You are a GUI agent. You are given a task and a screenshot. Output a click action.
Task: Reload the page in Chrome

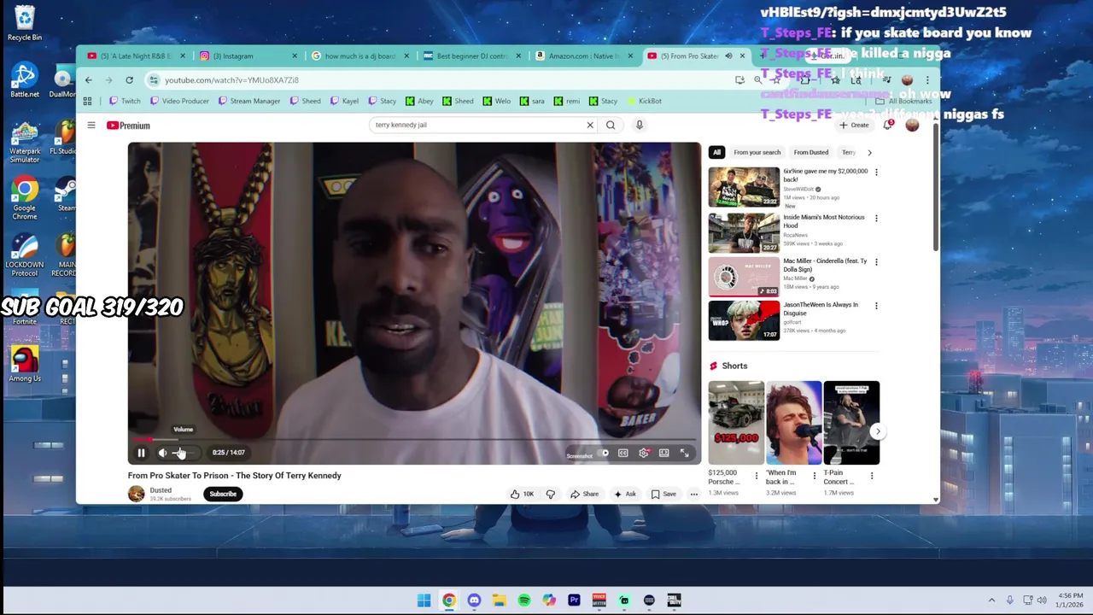point(129,80)
